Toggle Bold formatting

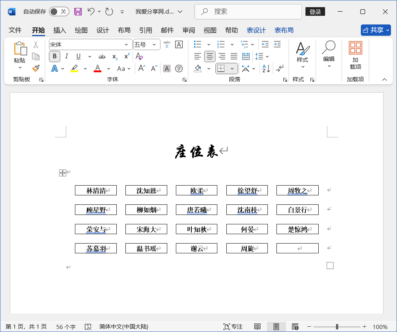55,56
